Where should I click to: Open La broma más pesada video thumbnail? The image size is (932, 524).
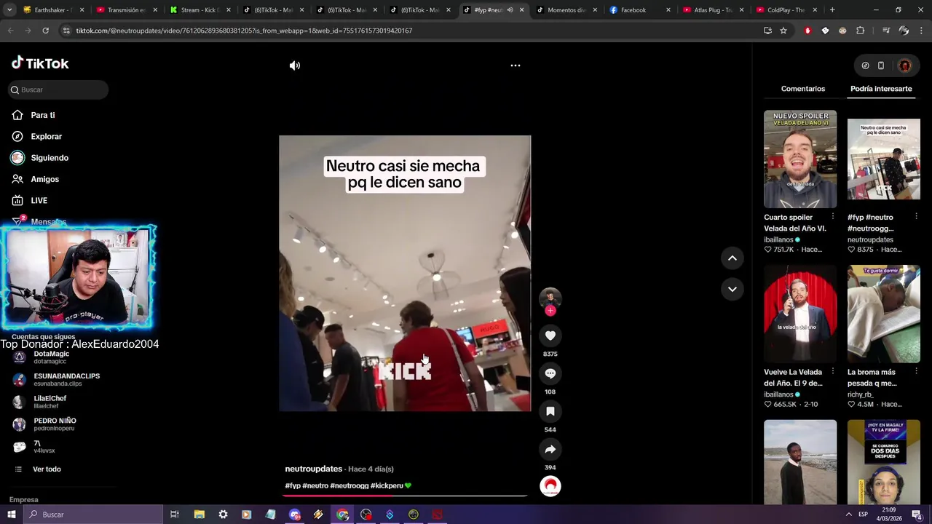click(884, 314)
